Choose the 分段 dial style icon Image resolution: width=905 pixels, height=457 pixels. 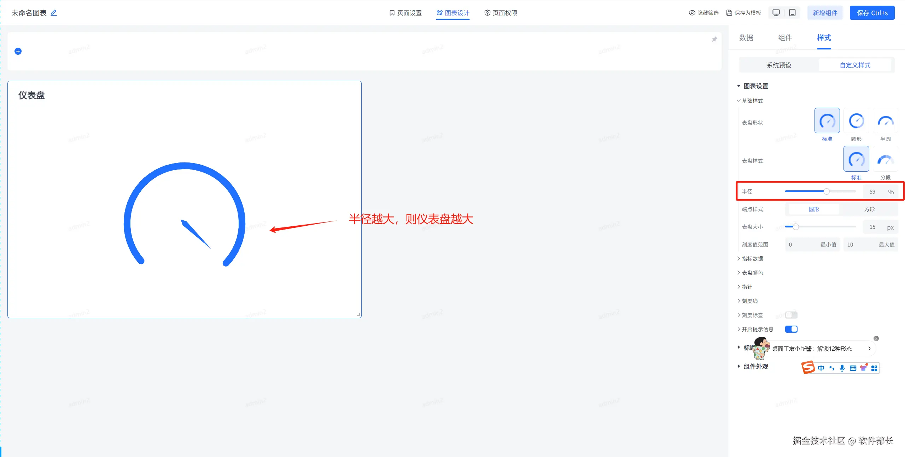[x=885, y=159]
